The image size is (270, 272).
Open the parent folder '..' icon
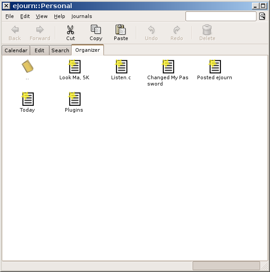click(27, 66)
